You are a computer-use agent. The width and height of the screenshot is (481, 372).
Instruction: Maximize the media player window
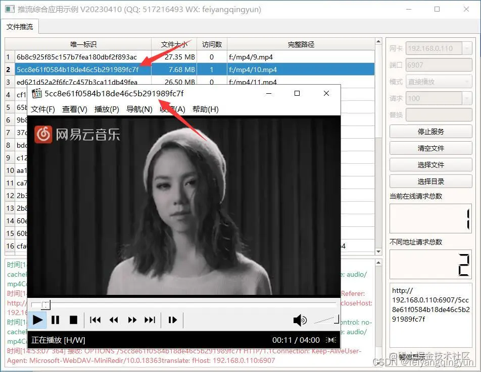(x=297, y=93)
